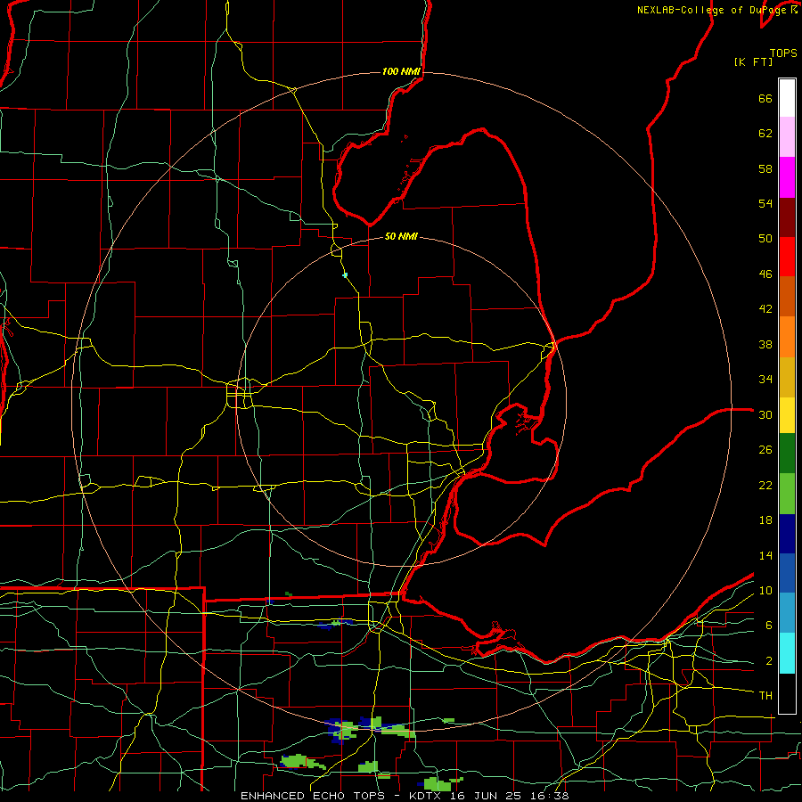Click the brown-orange 42 kft legend swatch
Viewport: 802px width, 802px height.
[787, 296]
